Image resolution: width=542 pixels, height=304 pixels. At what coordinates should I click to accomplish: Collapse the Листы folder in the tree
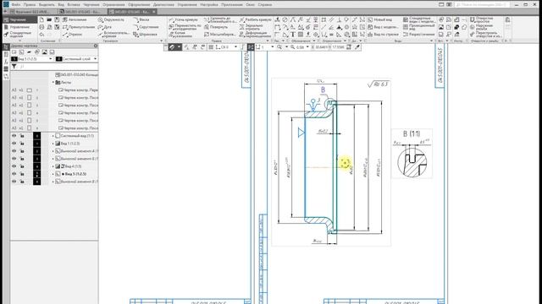coord(53,83)
